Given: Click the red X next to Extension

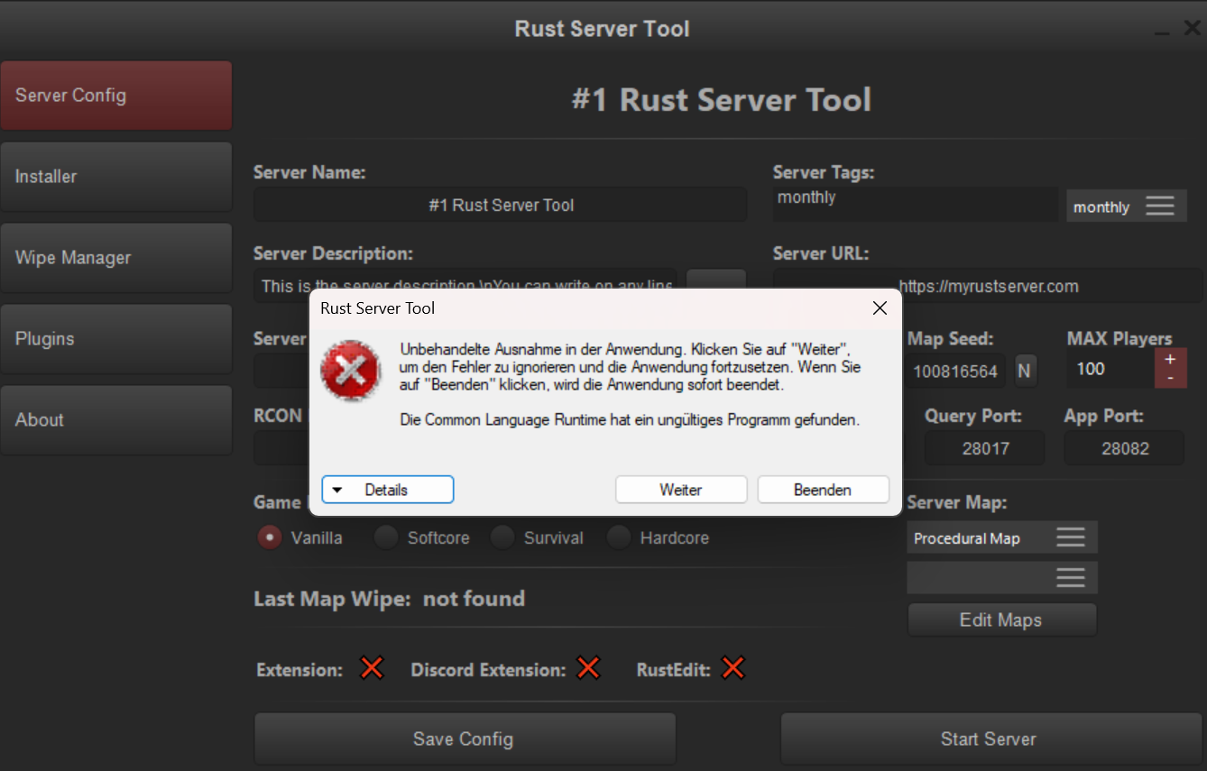Looking at the screenshot, I should pyautogui.click(x=372, y=668).
